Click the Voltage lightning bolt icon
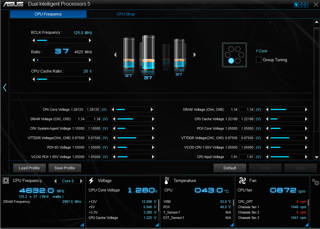This screenshot has width=320, height=229. pos(91,180)
